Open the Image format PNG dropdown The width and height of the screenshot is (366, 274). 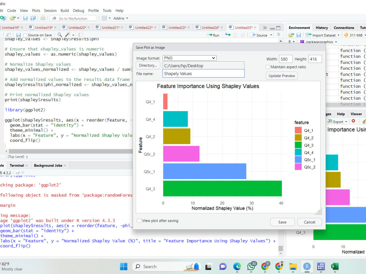pyautogui.click(x=190, y=58)
